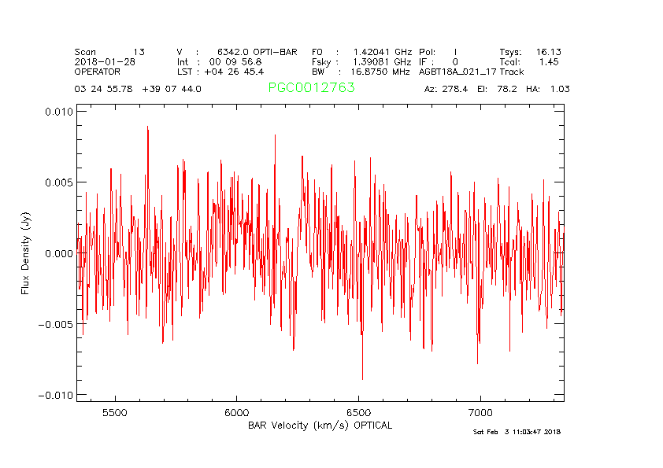This screenshot has height=468, width=663.
Task: Click the Az: 278.4 azimuth readout
Action: 446,89
